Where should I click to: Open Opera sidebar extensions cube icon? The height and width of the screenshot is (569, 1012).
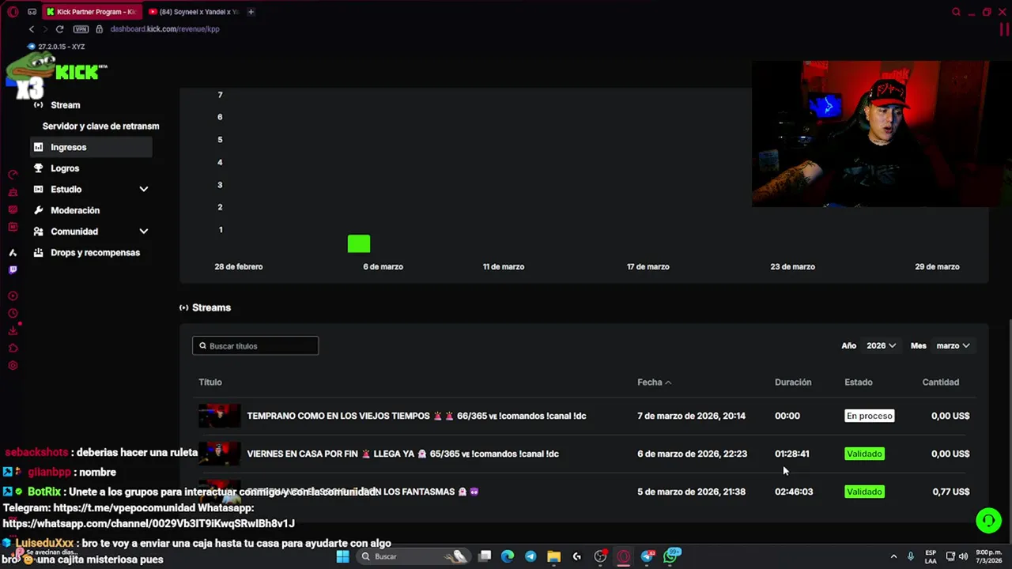click(x=13, y=349)
